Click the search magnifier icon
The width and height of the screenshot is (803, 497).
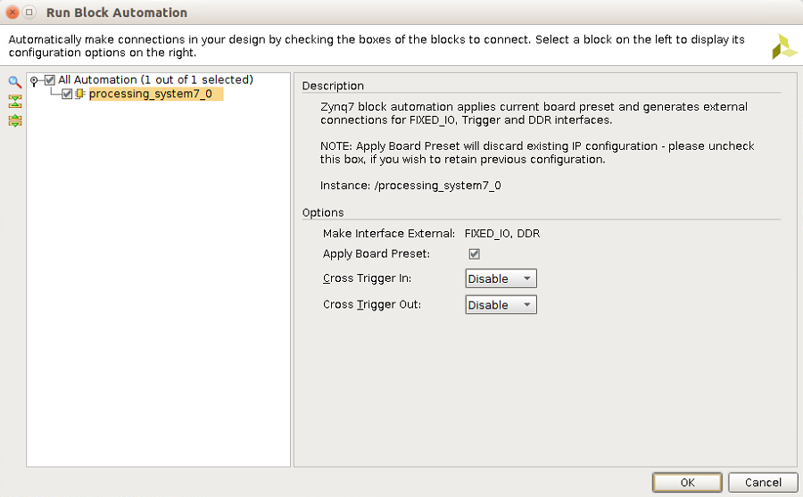coord(15,82)
